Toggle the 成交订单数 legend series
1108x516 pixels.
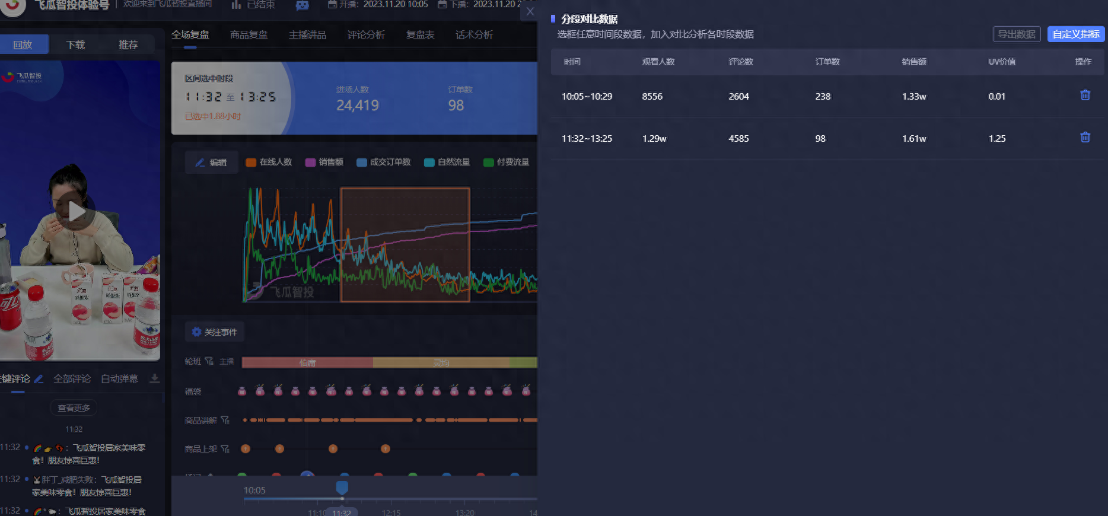(x=384, y=162)
